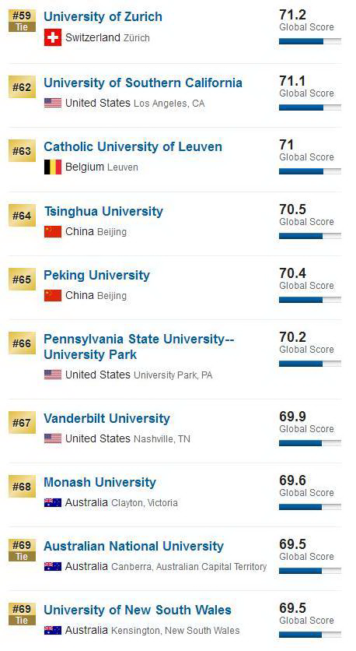Click the #59 Tie rank badge
The height and width of the screenshot is (651, 356).
(x=22, y=21)
